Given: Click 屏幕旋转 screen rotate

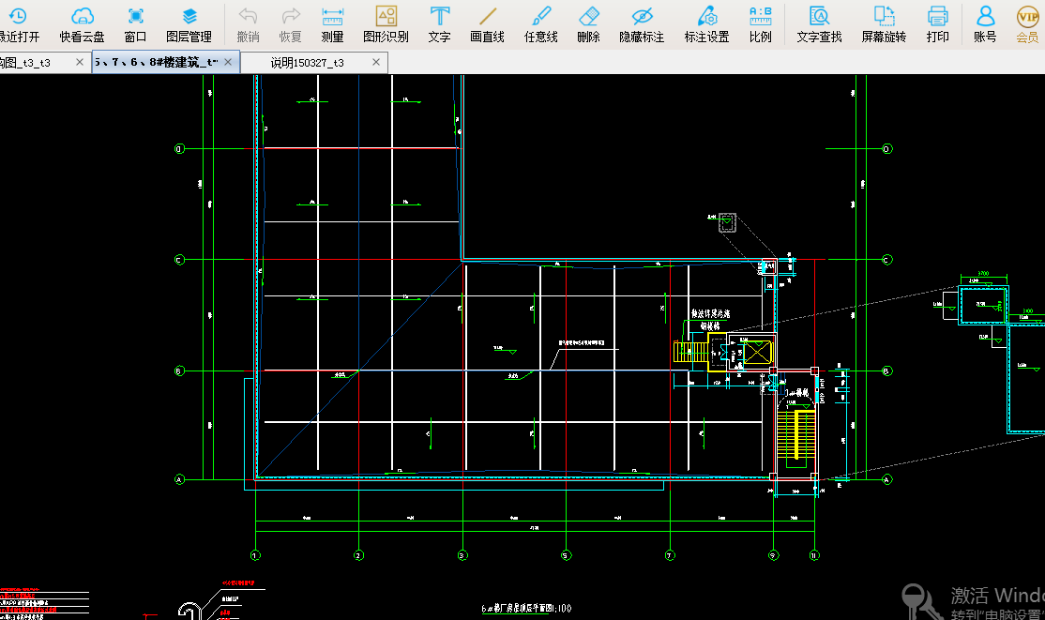Looking at the screenshot, I should (884, 24).
